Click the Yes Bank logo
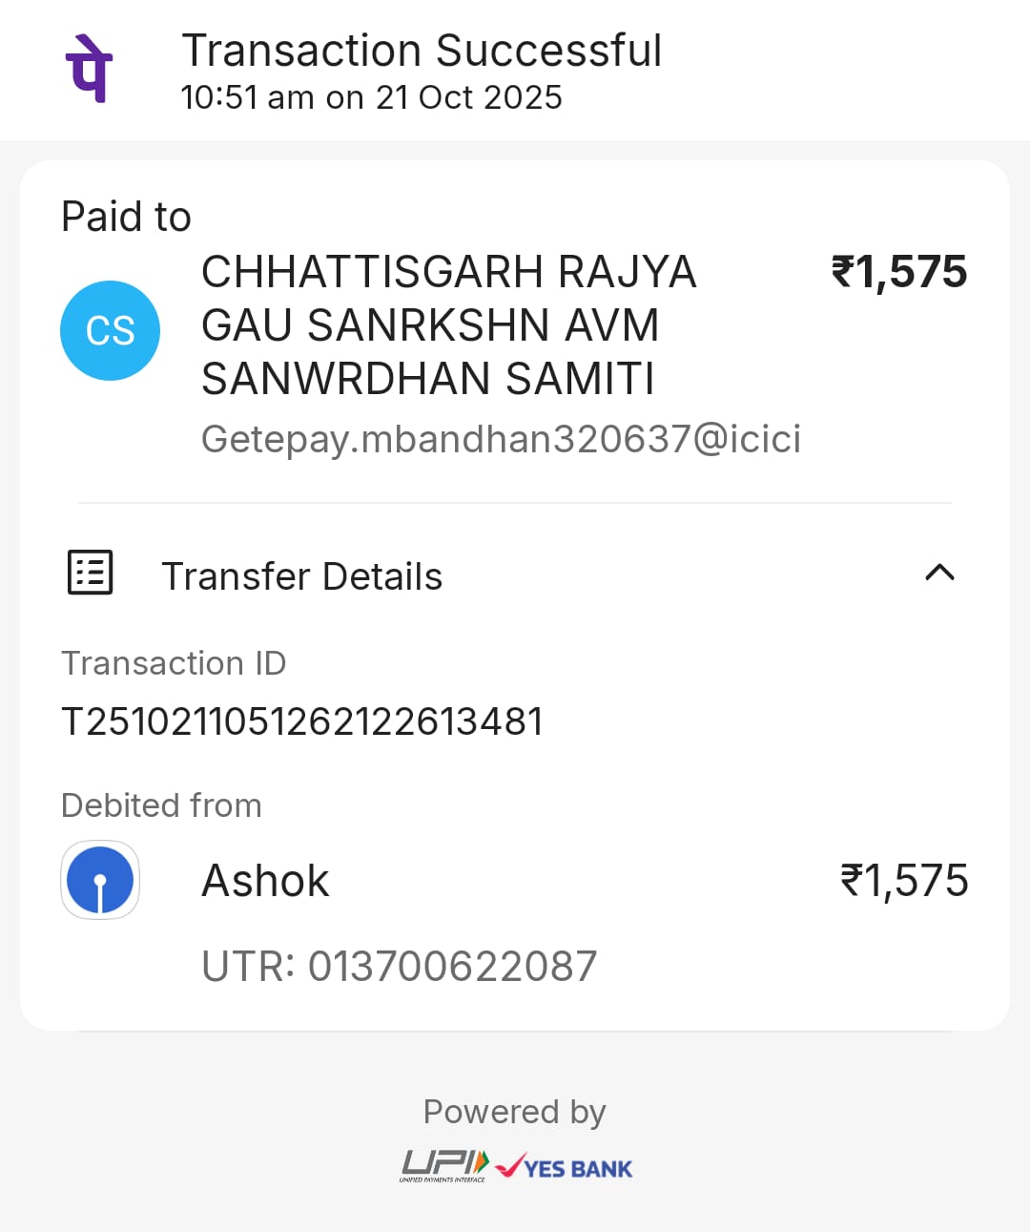The image size is (1030, 1232). (565, 1167)
